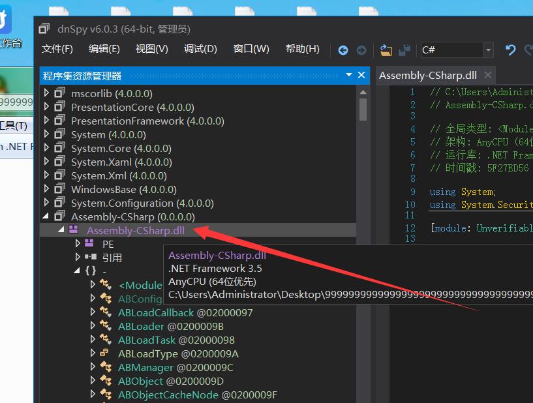Screen dimensions: 533x403
Task: Open the 调试(D) menu
Action: (200, 49)
